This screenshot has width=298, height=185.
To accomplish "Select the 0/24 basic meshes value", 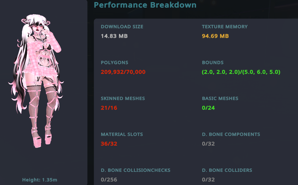I will (x=208, y=108).
